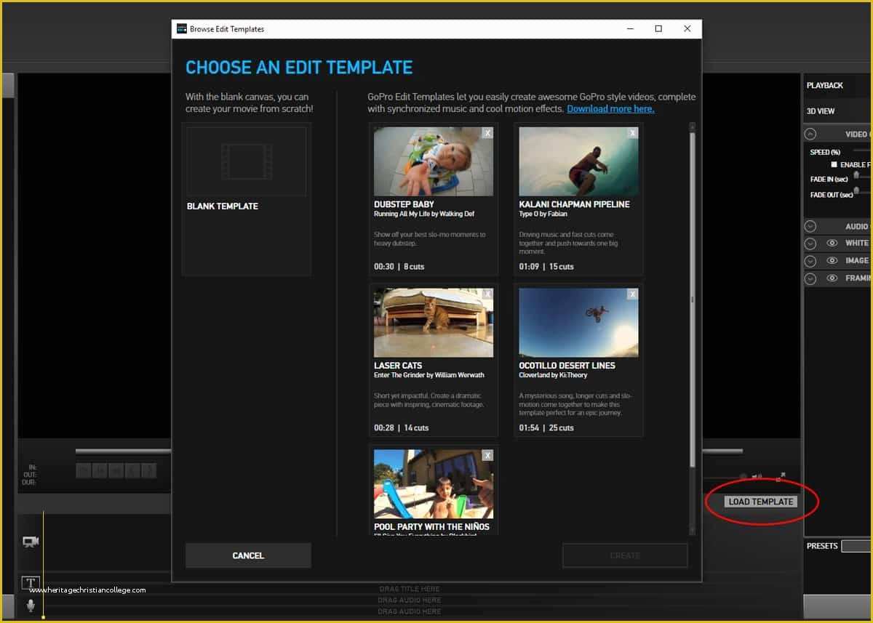
Task: Click the Load Template button
Action: [760, 502]
